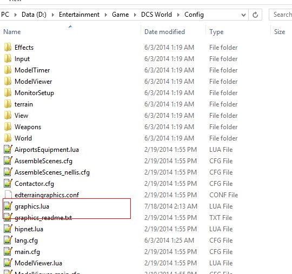292x274 pixels.
Task: Select the terrain folder icon
Action: coord(8,104)
